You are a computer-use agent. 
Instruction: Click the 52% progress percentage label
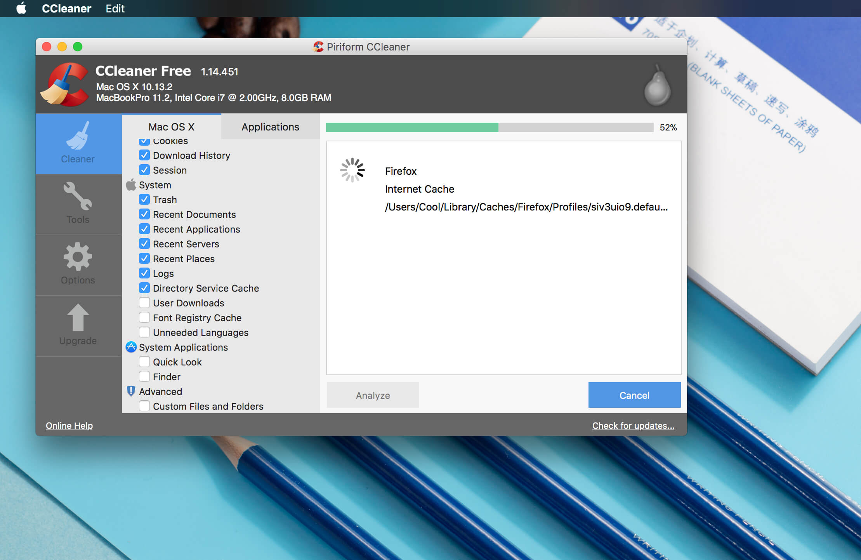[668, 127]
